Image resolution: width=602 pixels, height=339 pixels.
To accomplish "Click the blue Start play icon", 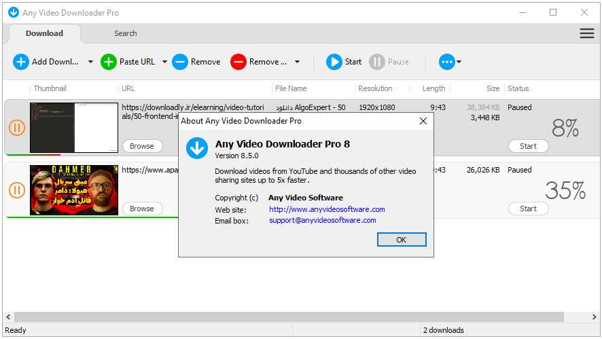I will [x=334, y=62].
